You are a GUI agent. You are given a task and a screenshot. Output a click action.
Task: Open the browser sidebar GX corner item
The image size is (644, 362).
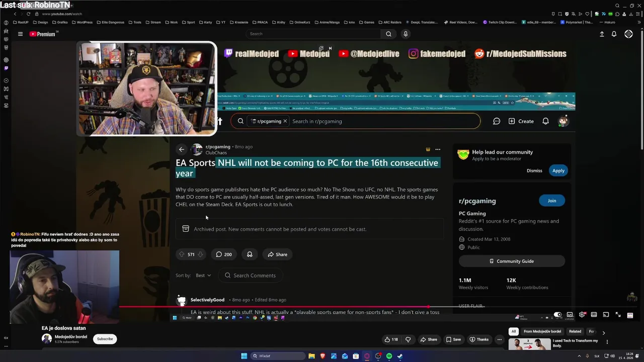(x=6, y=338)
